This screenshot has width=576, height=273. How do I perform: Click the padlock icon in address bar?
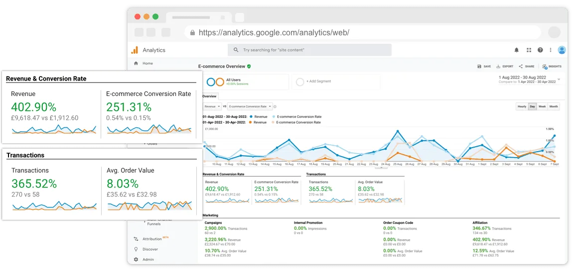point(192,32)
